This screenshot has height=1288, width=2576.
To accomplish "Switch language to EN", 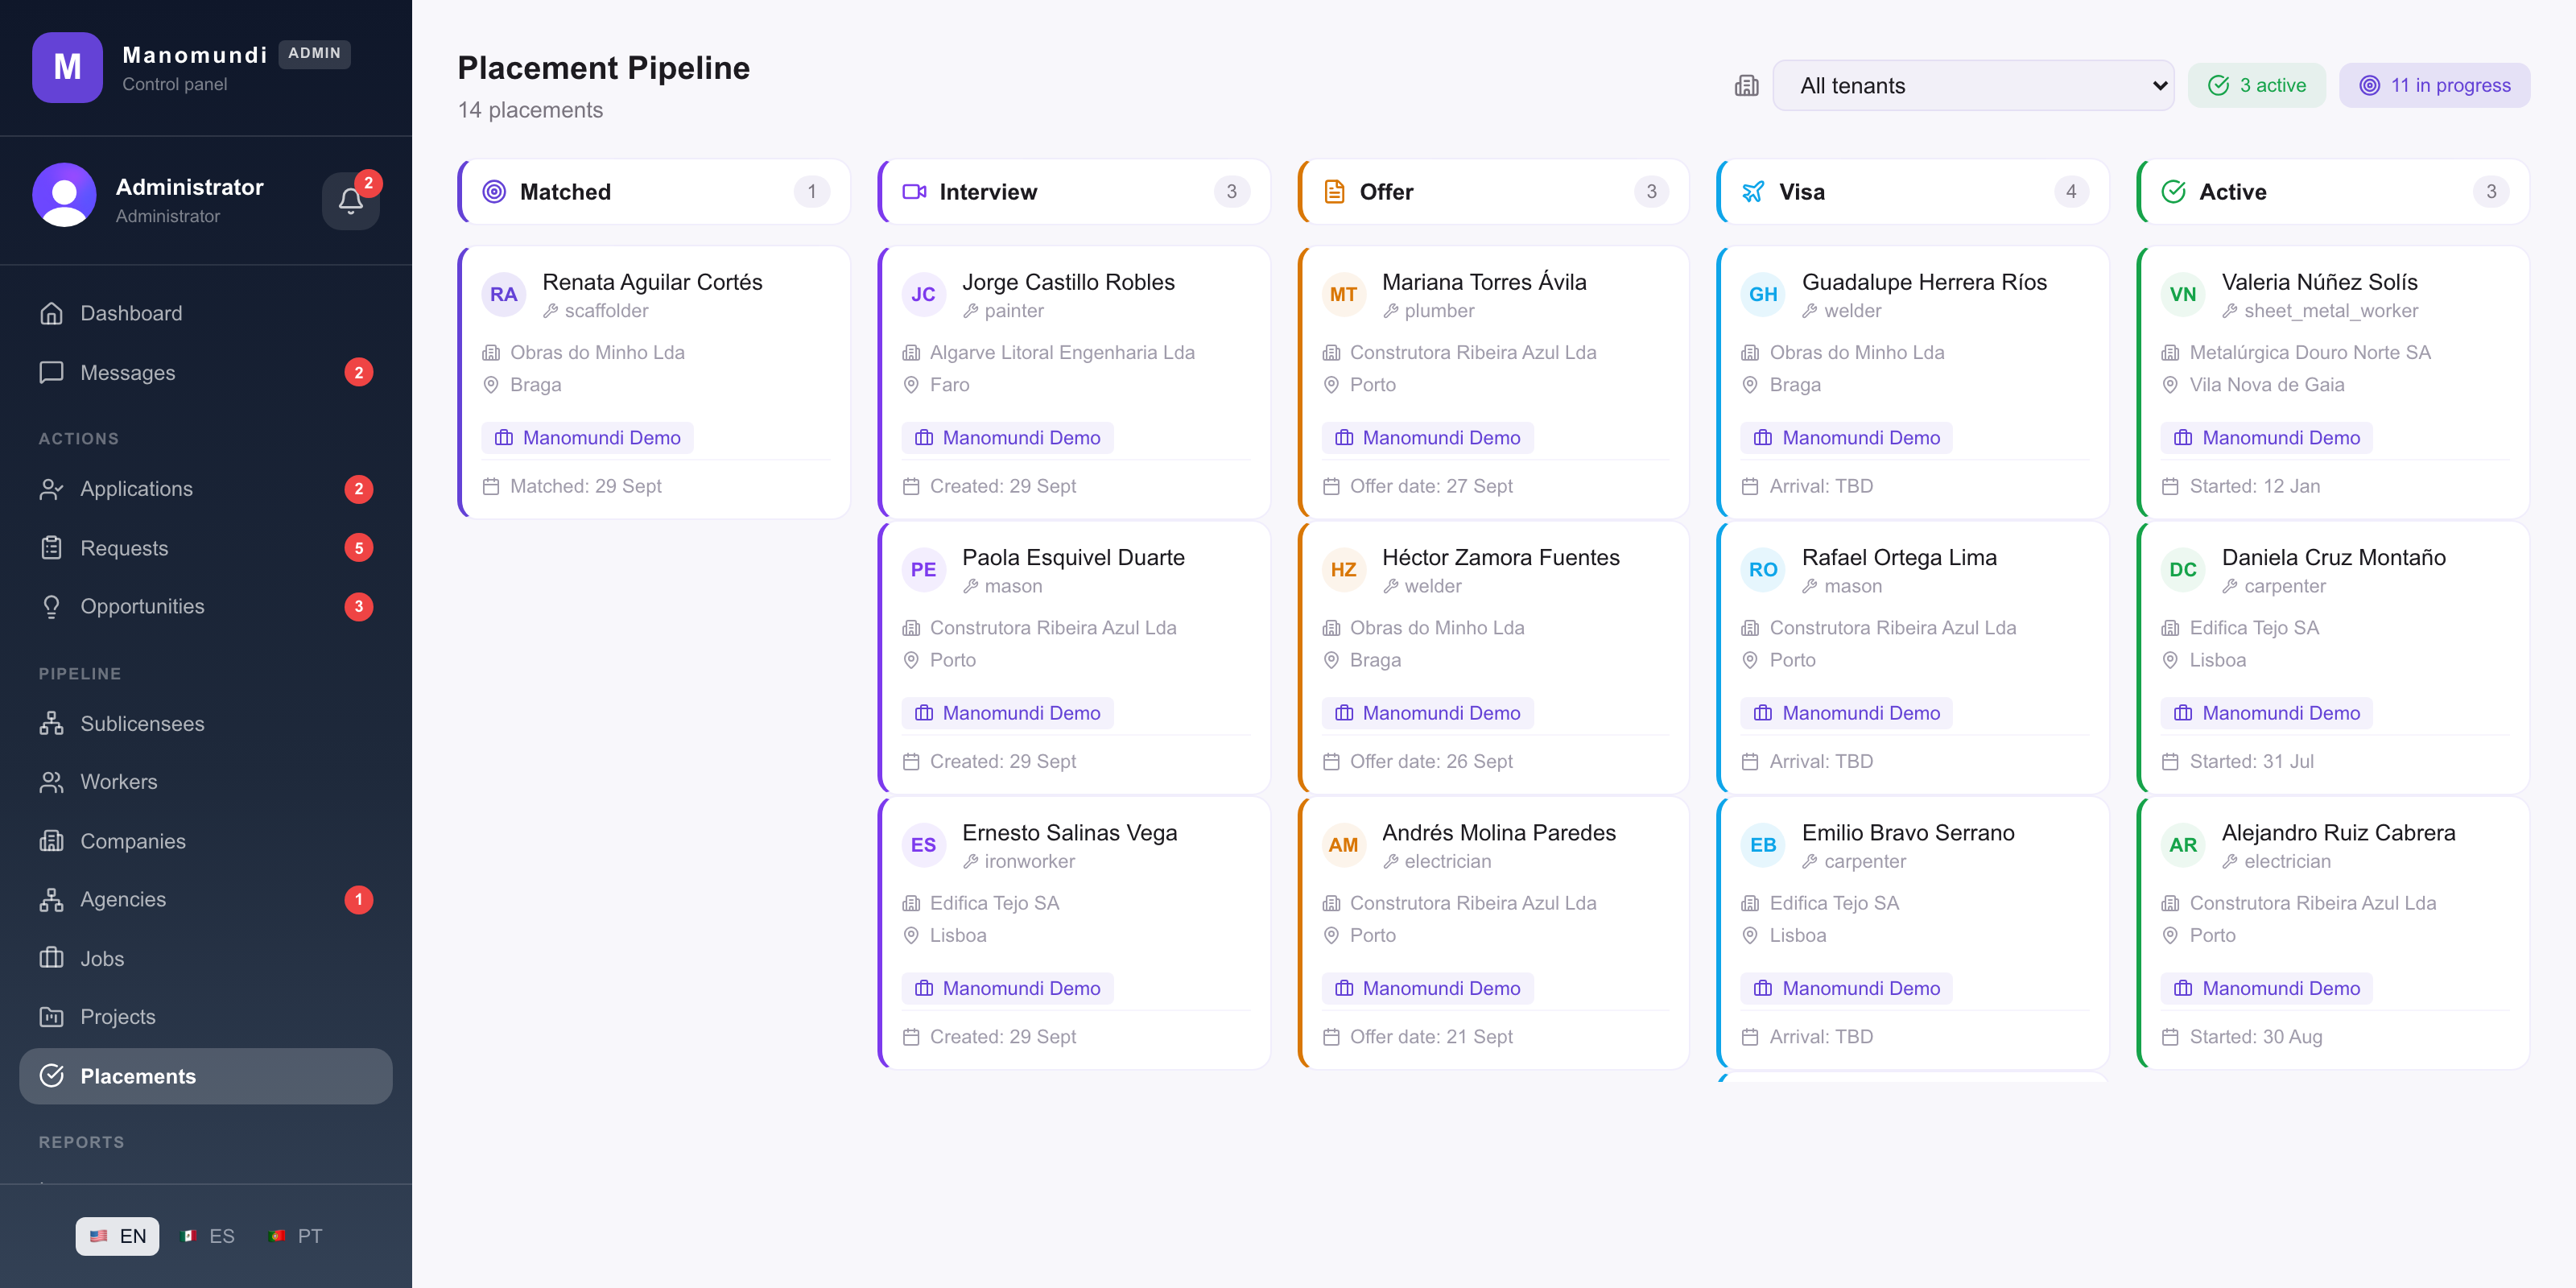I will point(117,1237).
